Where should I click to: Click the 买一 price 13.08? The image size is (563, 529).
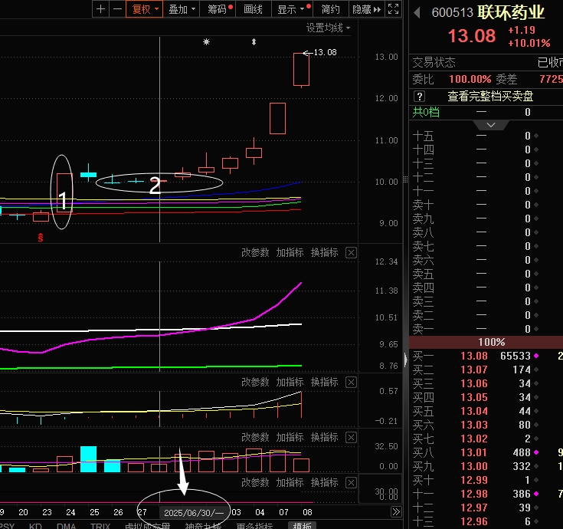474,356
